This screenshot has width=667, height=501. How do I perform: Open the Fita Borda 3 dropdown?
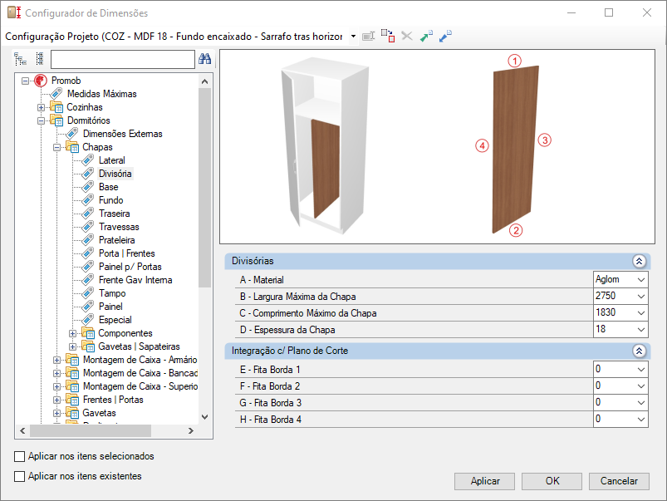point(641,403)
